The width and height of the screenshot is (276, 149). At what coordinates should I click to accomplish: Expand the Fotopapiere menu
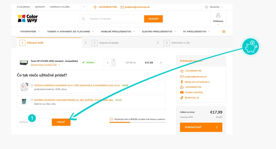pyautogui.click(x=30, y=31)
